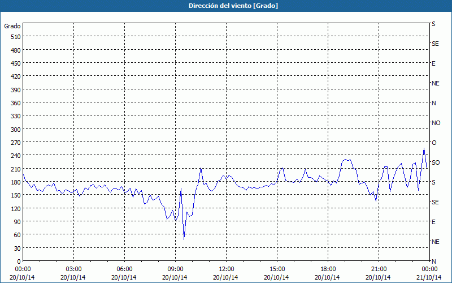Select the 390 y-axis tick label
Viewport: 452px width, 283px height.
coord(16,89)
